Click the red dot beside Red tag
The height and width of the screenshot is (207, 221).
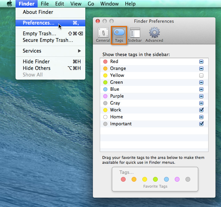click(x=105, y=62)
